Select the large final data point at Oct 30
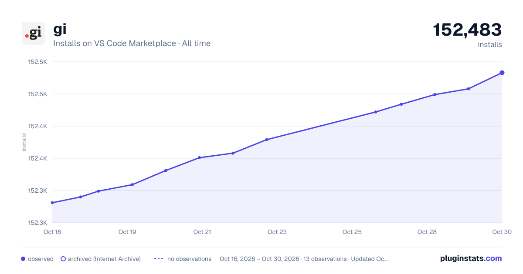This screenshot has width=523, height=274. [502, 73]
